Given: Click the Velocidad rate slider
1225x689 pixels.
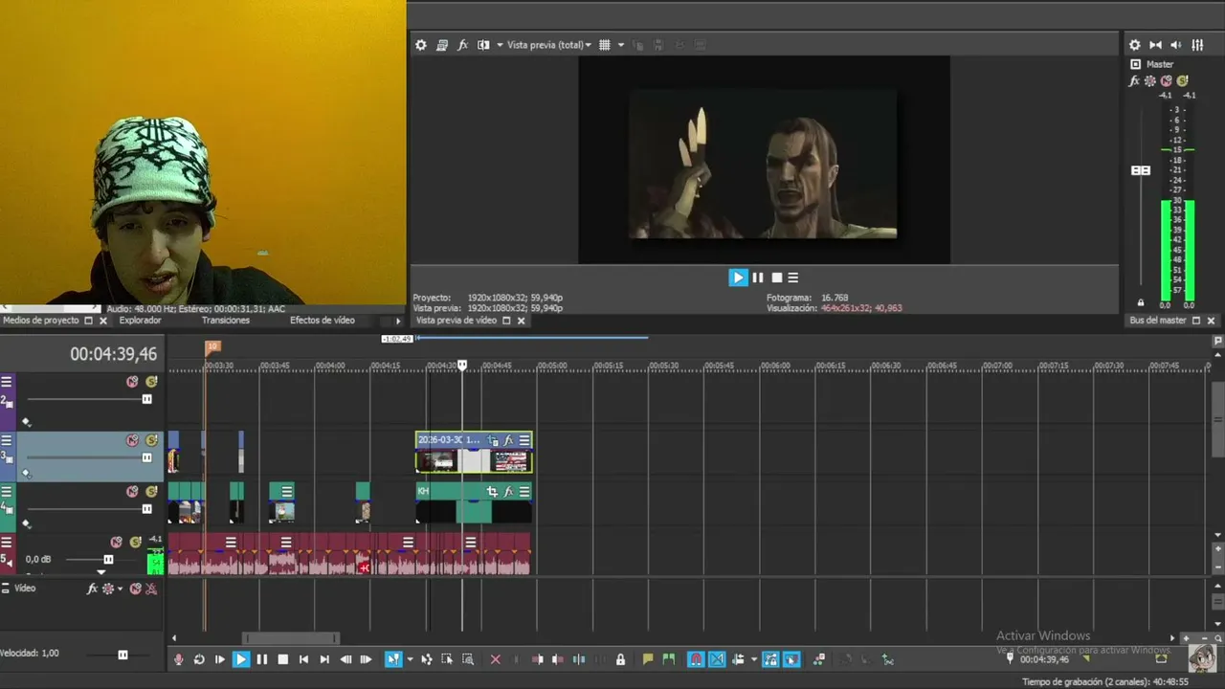Looking at the screenshot, I should 122,655.
